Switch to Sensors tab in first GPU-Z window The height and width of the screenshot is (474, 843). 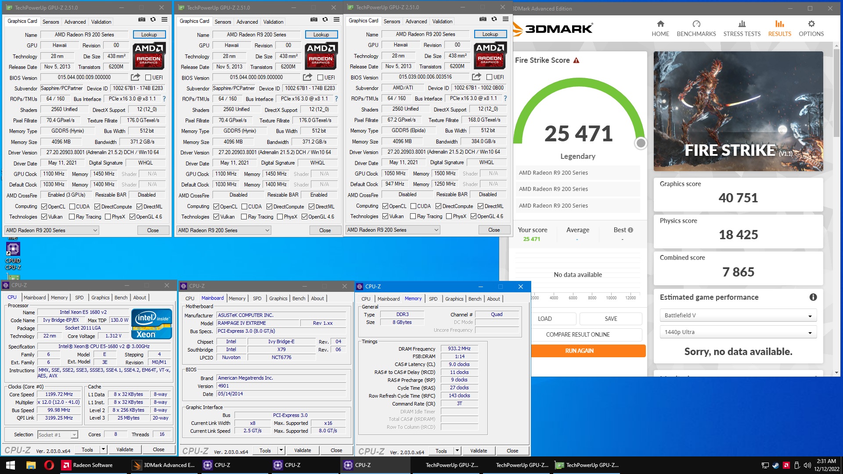pyautogui.click(x=50, y=22)
